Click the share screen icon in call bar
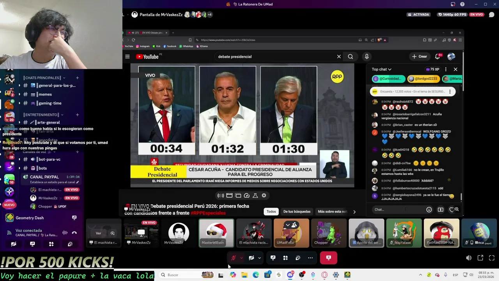 273,258
